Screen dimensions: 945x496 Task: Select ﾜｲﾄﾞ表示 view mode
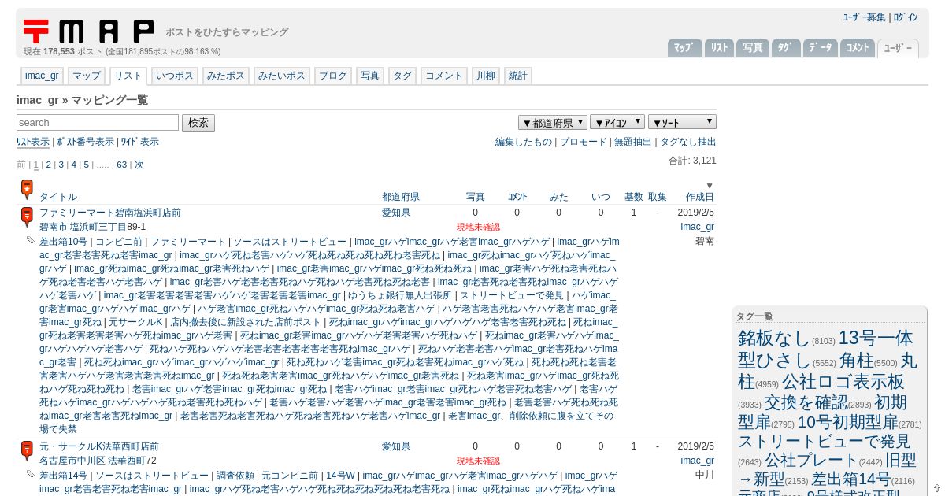click(x=139, y=142)
